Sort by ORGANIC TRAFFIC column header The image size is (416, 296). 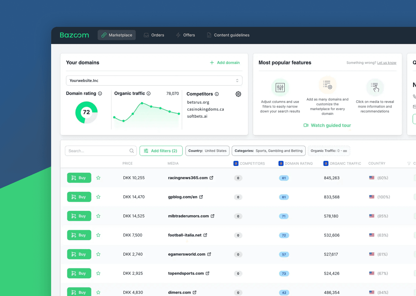(x=342, y=163)
